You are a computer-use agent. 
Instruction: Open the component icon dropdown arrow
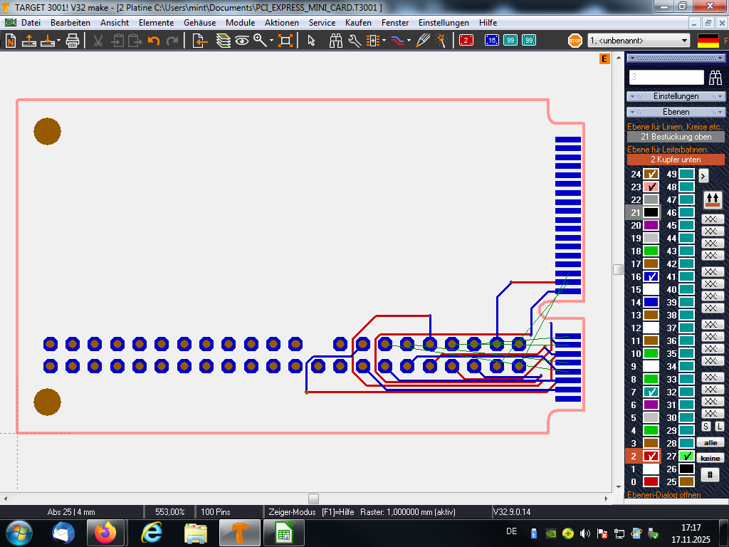coord(384,41)
